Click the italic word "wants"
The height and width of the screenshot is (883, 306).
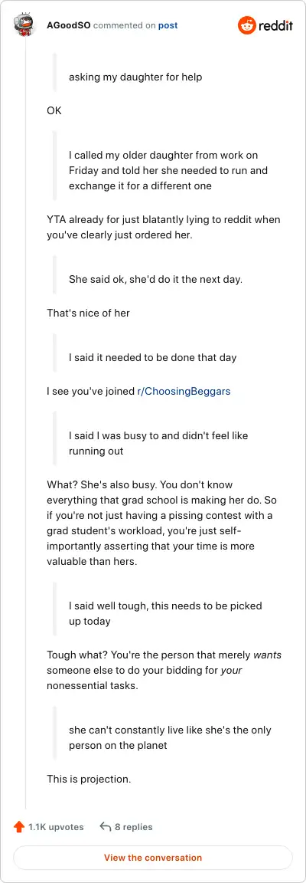tap(267, 655)
